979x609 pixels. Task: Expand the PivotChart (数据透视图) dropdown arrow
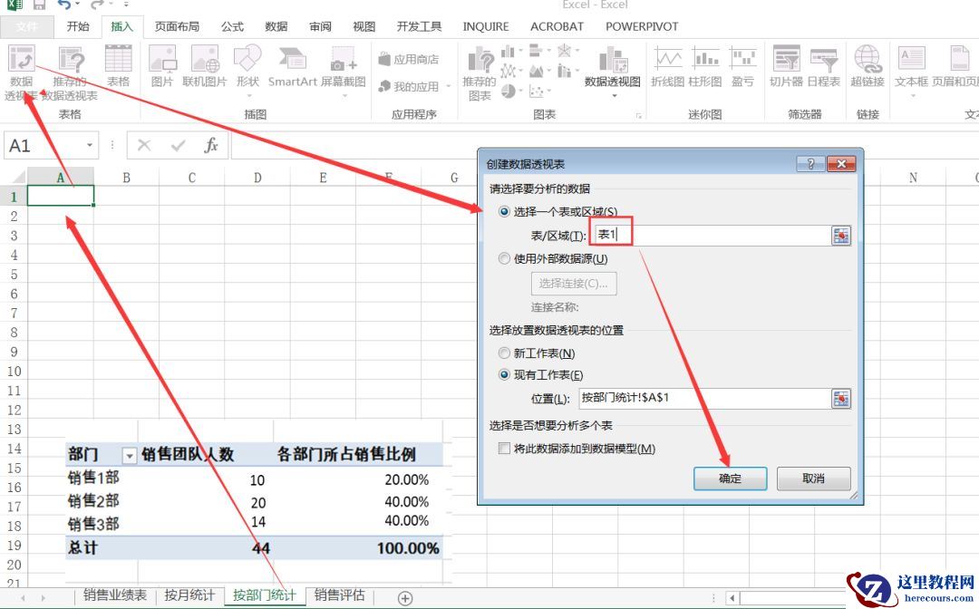tap(614, 95)
